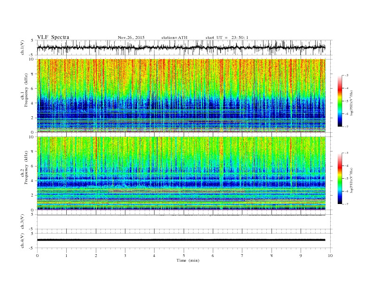Click the ch.3 empty waveform panel trace
The height and width of the screenshot is (287, 372).
tap(181, 215)
